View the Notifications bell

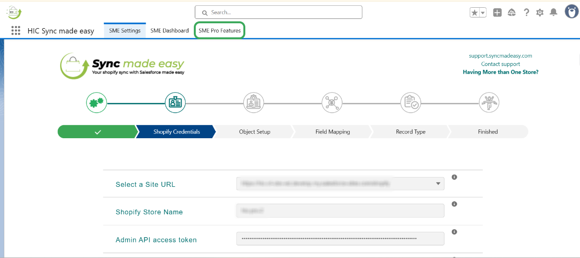coord(553,13)
